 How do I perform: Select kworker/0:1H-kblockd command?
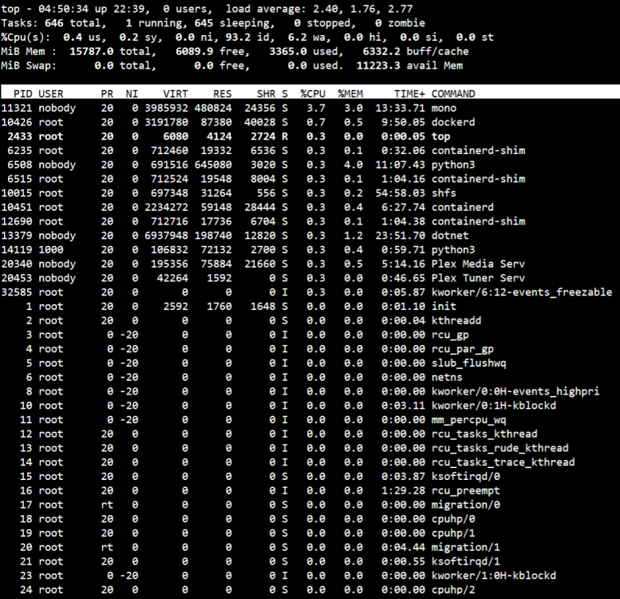[x=493, y=406]
